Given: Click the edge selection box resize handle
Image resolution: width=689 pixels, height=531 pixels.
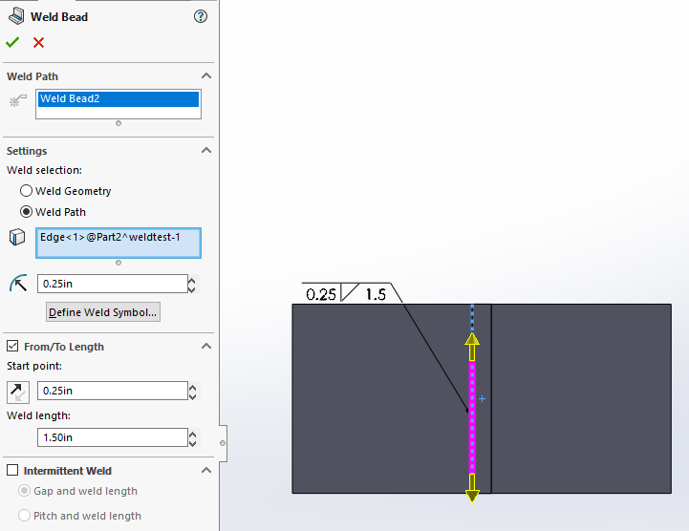Looking at the screenshot, I should pos(118,263).
